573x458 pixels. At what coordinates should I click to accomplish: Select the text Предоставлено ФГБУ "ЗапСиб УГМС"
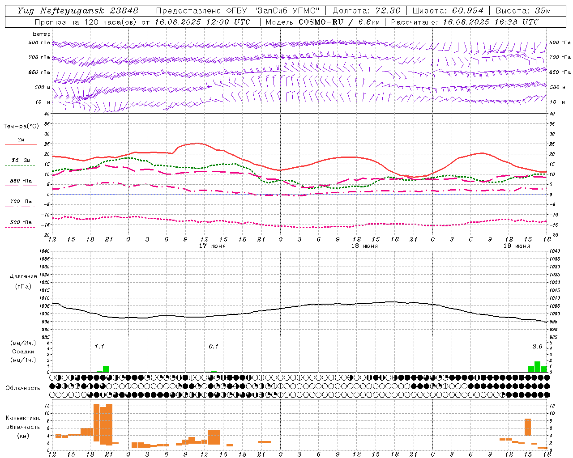[x=238, y=11]
